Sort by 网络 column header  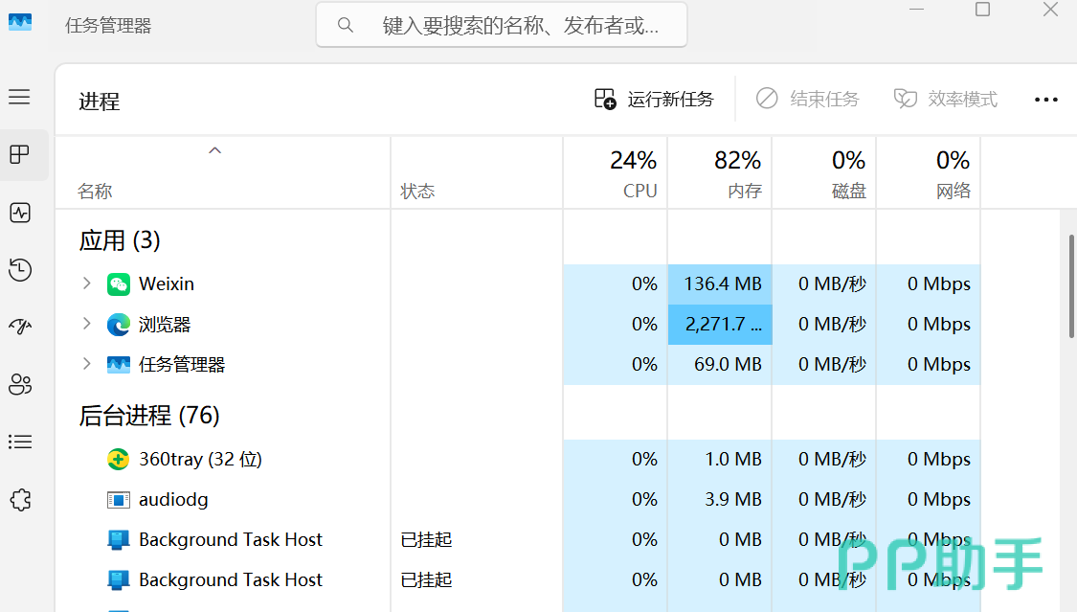(929, 172)
